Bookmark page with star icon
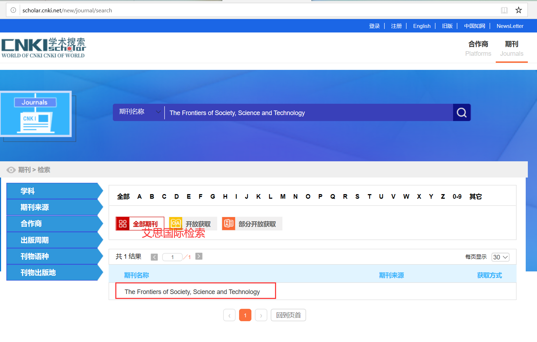 coord(518,10)
